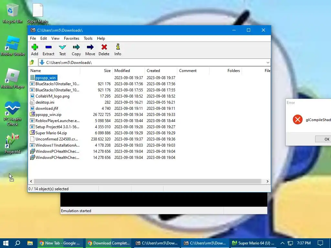Click the horizontal scrollbar left arrow
The image size is (331, 248).
(31, 181)
